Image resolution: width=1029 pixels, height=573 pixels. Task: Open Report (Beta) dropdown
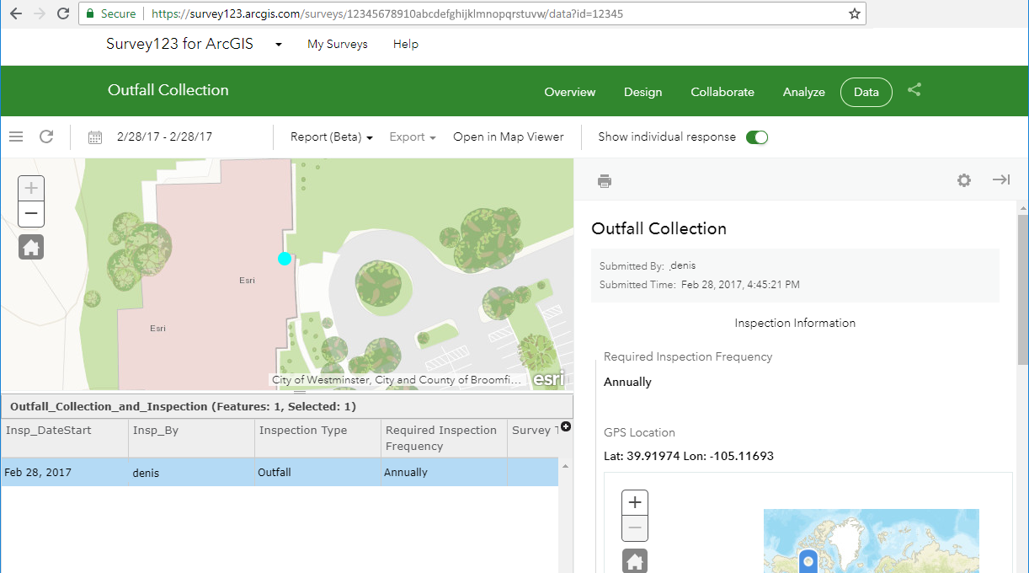click(332, 137)
